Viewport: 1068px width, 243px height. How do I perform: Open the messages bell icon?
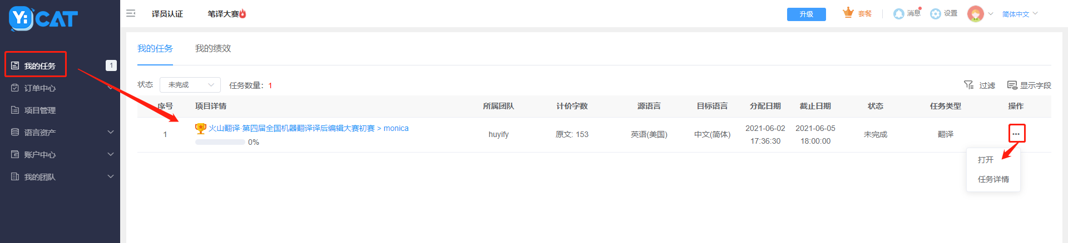click(898, 14)
